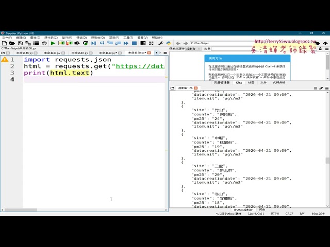Open the help pane options menu icon
The height and width of the screenshot is (247, 330).
pos(327,49)
